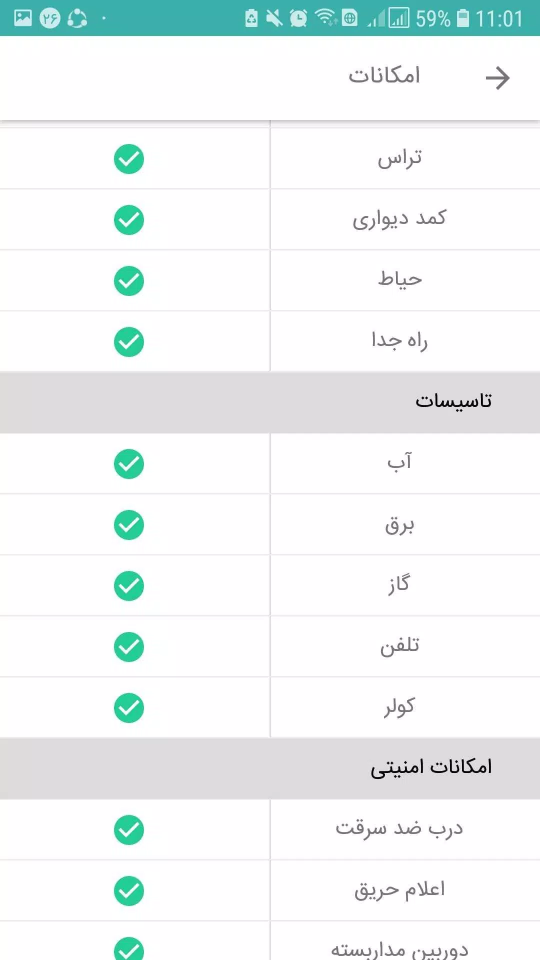
Task: Toggle the check mark for کولر
Action: coord(129,708)
